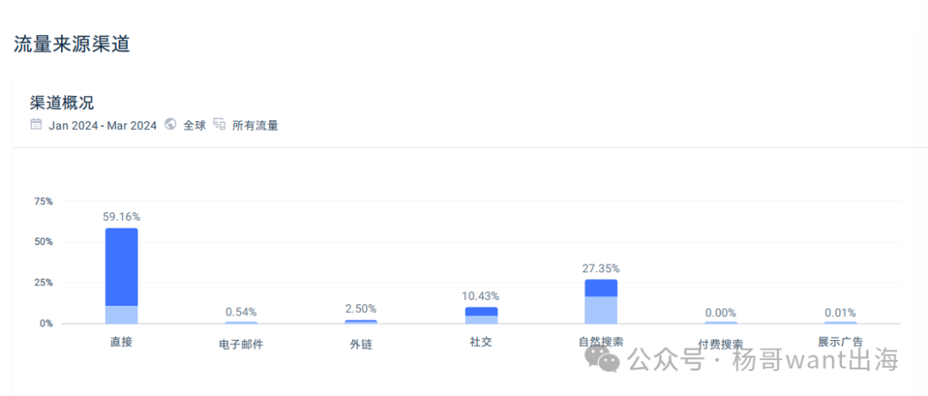Click the light blue segment of the 自然搜索 bar
The width and height of the screenshot is (928, 396).
pyautogui.click(x=600, y=310)
